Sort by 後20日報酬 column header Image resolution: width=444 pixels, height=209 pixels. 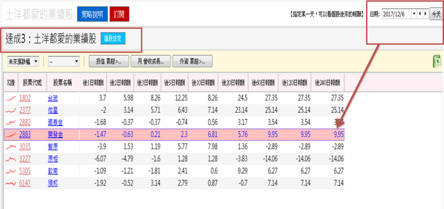pos(233,83)
